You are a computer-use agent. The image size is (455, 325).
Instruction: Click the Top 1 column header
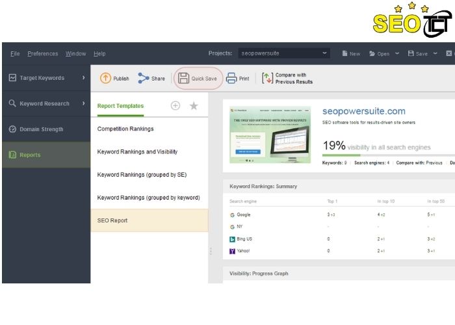pos(332,201)
